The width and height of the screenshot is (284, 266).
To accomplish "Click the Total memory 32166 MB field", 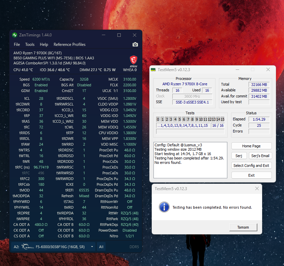I will [x=259, y=85].
